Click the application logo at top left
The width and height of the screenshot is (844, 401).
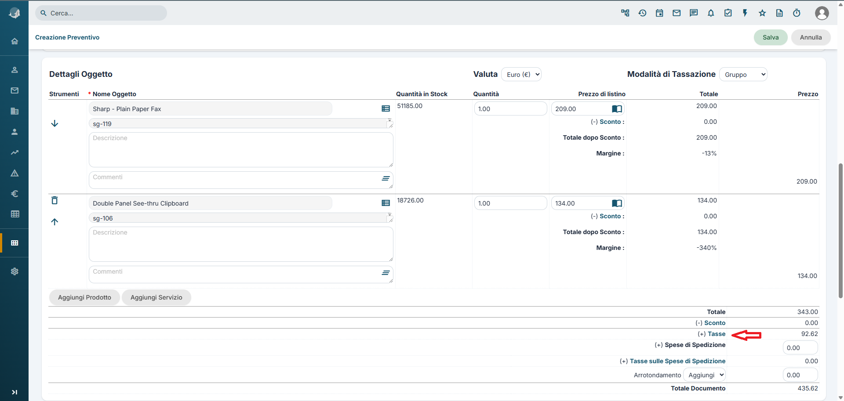click(15, 13)
